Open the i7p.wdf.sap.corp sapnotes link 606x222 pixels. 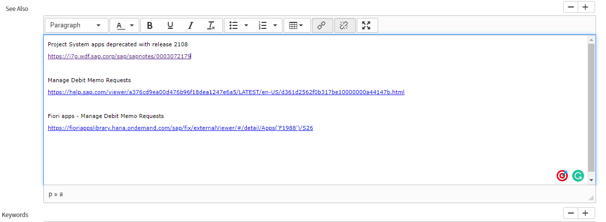coord(119,56)
